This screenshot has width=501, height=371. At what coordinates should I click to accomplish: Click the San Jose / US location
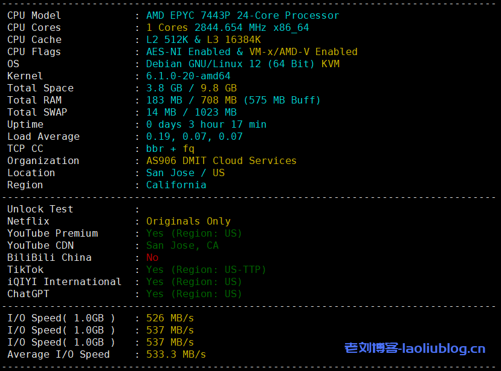(x=185, y=173)
